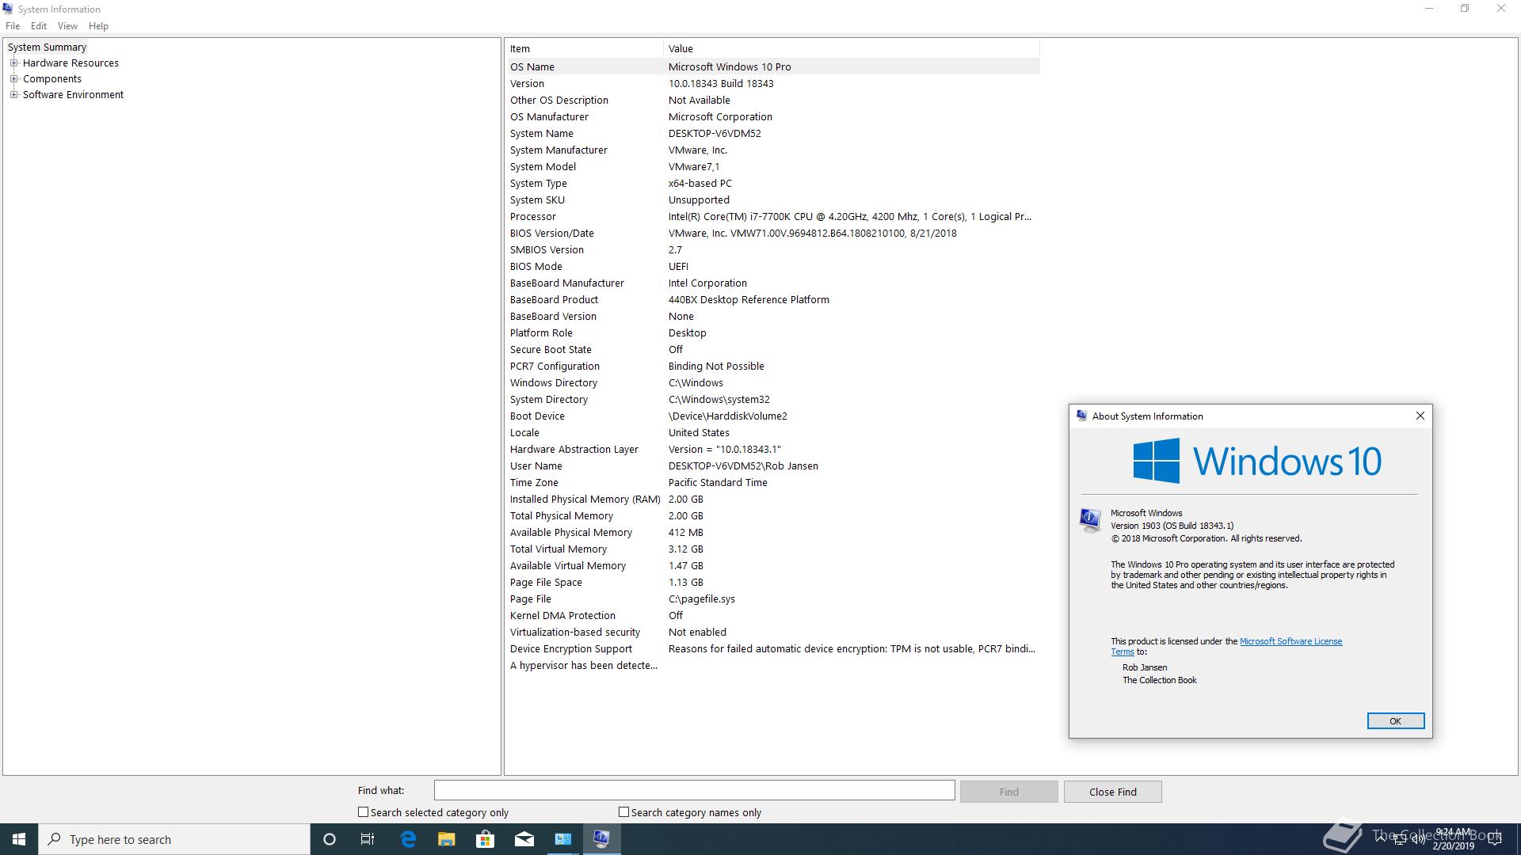Screen dimensions: 1521x855
Task: Open the Mail app icon
Action: click(x=524, y=839)
